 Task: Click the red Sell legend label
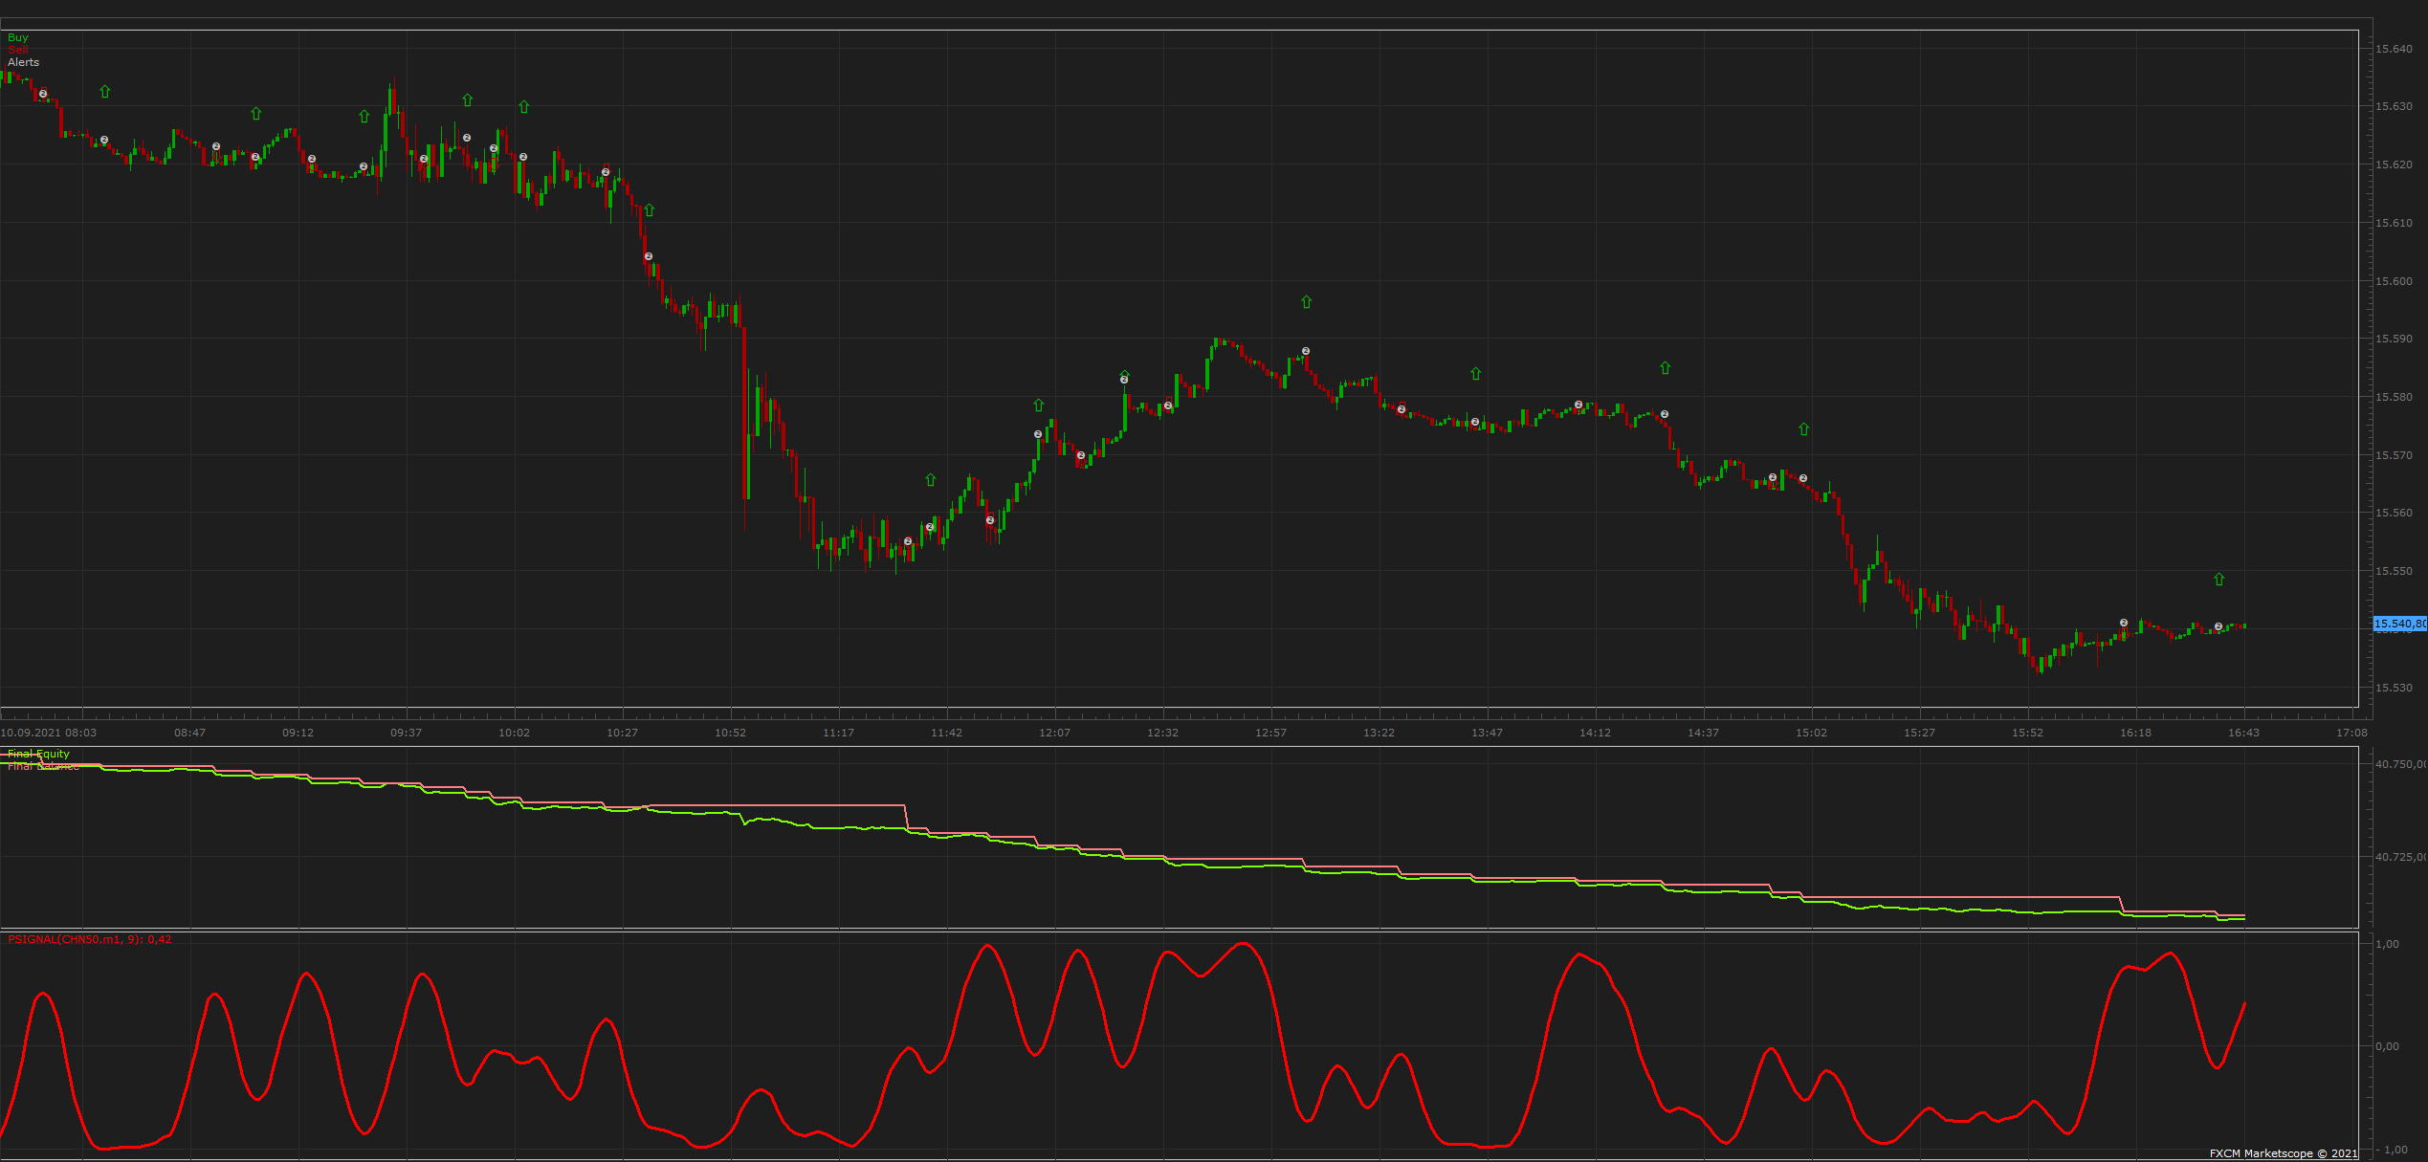click(17, 50)
